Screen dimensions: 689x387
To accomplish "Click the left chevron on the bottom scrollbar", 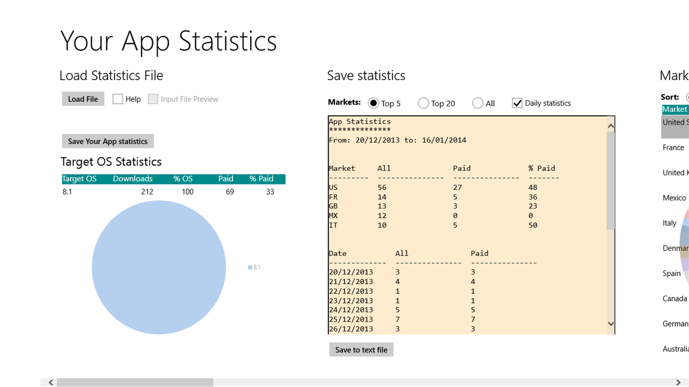I will [51, 382].
